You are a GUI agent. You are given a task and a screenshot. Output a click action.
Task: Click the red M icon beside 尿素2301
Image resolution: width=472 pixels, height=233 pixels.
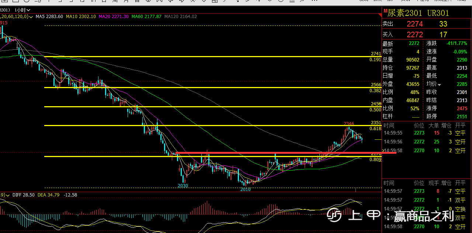tap(385, 11)
